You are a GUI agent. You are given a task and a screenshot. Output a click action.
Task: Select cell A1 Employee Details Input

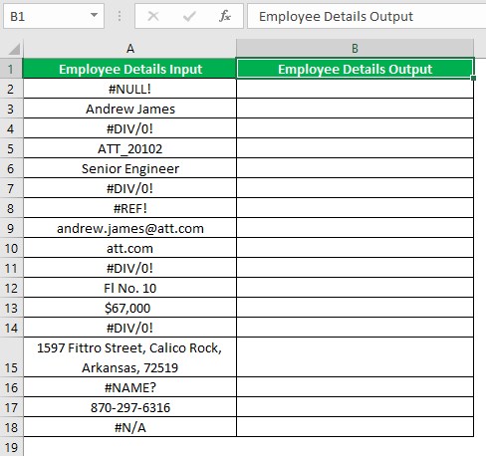click(129, 69)
